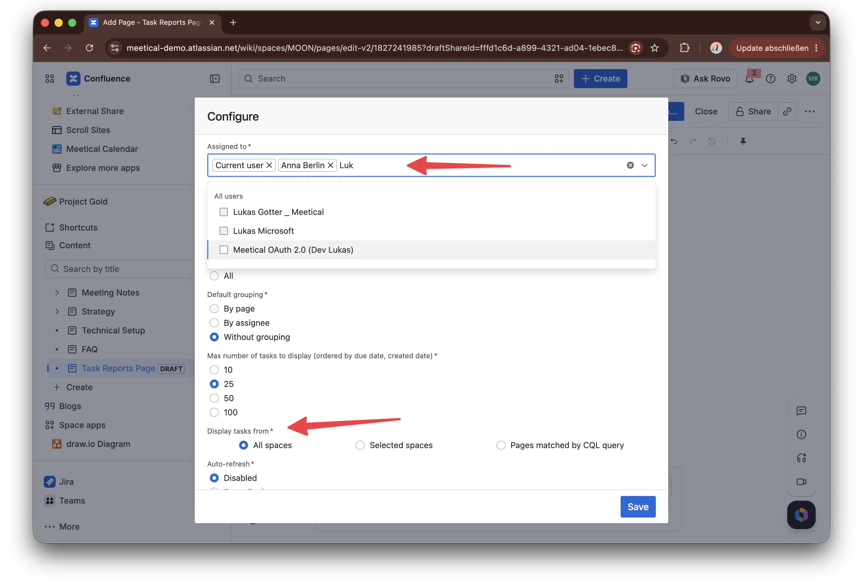Click the browser back arrow
863x587 pixels.
[47, 48]
